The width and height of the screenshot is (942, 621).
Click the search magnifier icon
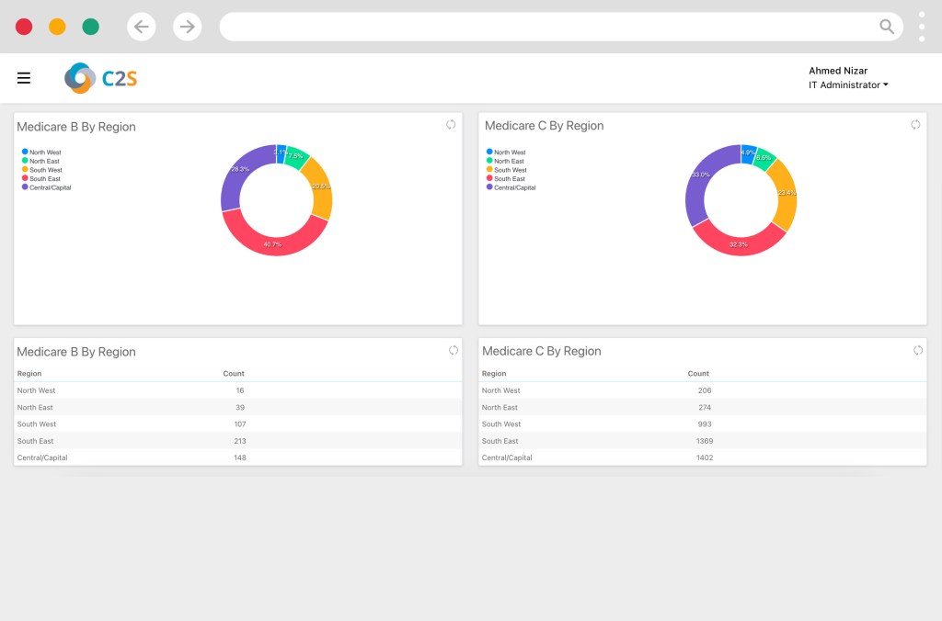887,27
